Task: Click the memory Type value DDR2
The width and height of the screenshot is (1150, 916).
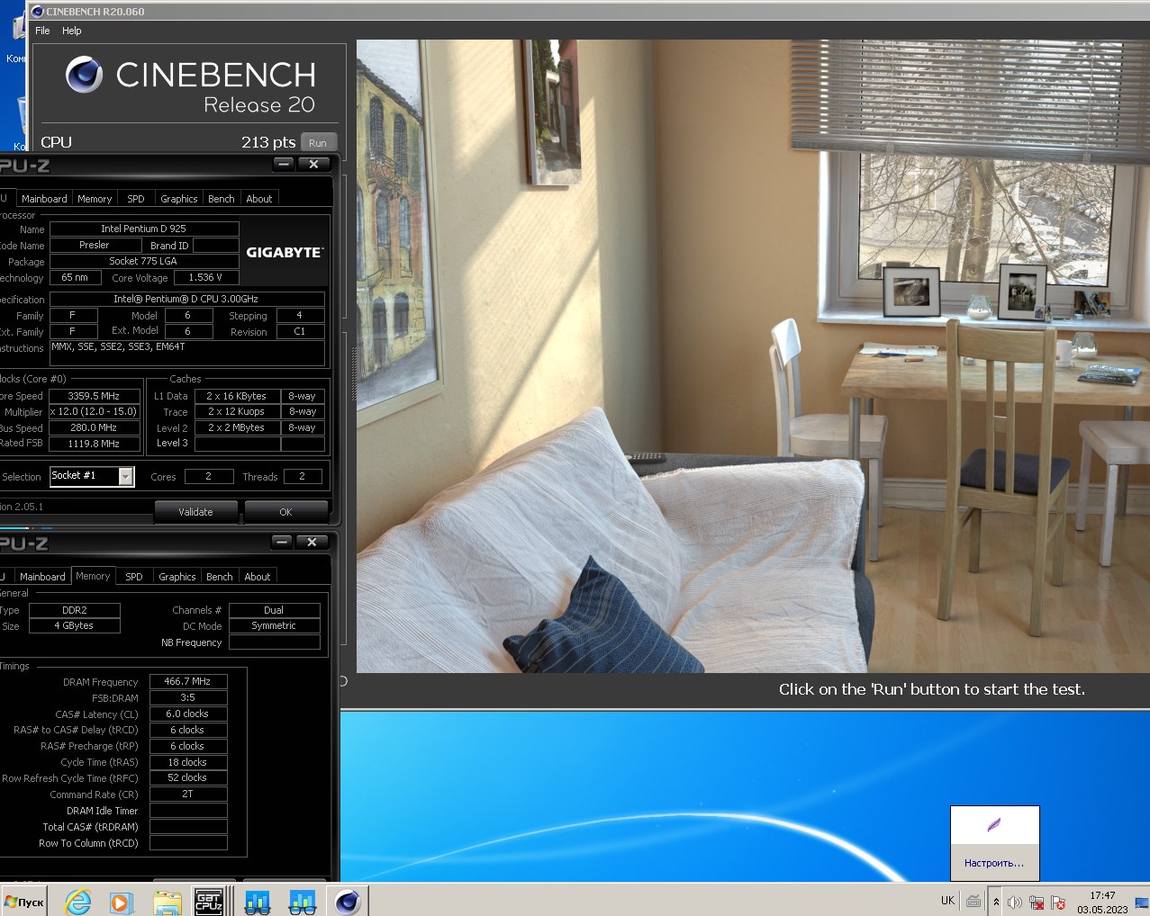Action: pyautogui.click(x=75, y=610)
